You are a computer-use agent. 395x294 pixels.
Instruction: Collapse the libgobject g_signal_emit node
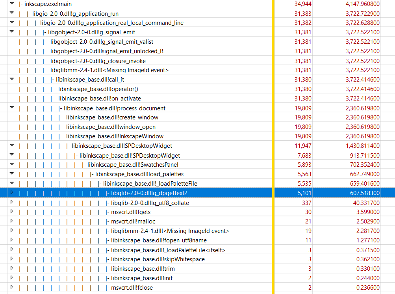[12, 32]
